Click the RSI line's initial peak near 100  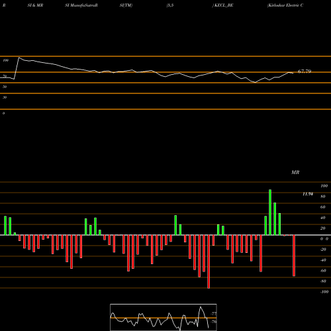[19, 58]
